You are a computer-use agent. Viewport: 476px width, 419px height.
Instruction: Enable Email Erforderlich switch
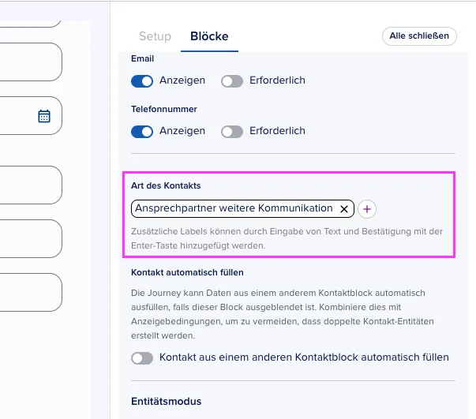(x=232, y=81)
